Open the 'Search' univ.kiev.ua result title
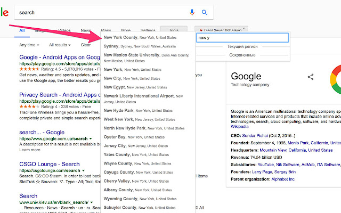This screenshot has height=213, width=341. click(28, 196)
